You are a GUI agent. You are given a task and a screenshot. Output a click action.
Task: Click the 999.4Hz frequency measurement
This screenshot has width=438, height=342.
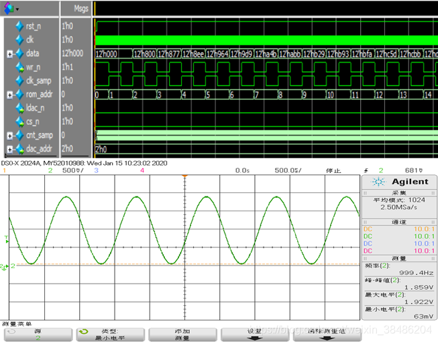(x=417, y=273)
